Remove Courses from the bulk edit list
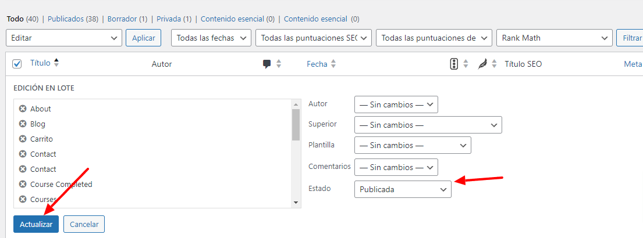Viewport: 643px width, 238px height. click(x=23, y=200)
